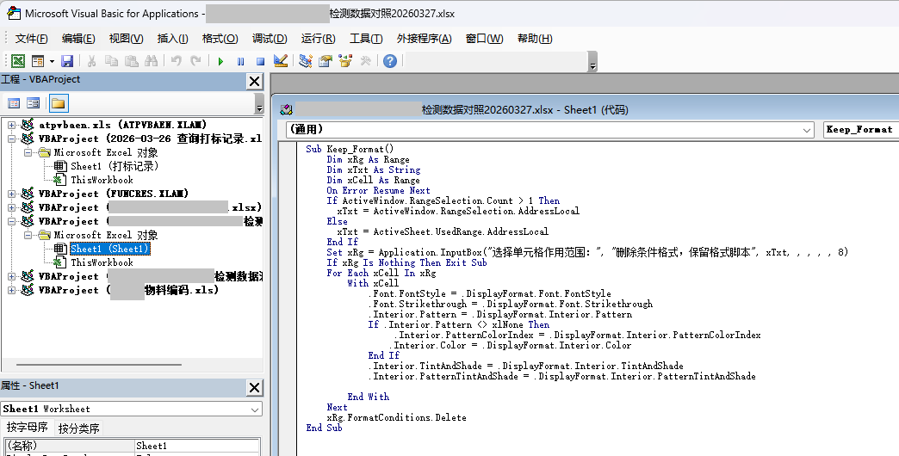Open the Sheet1 Worksheet properties dropdown
Viewport: 899px width, 456px height.
pyautogui.click(x=255, y=410)
